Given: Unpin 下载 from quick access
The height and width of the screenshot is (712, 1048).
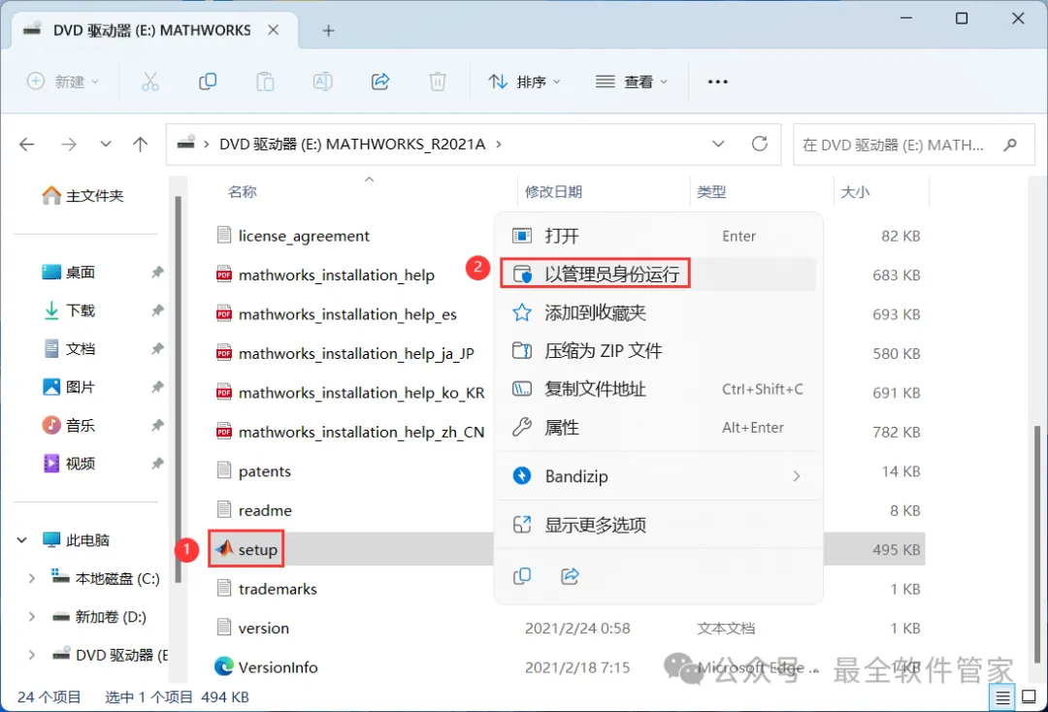Looking at the screenshot, I should pos(157,310).
